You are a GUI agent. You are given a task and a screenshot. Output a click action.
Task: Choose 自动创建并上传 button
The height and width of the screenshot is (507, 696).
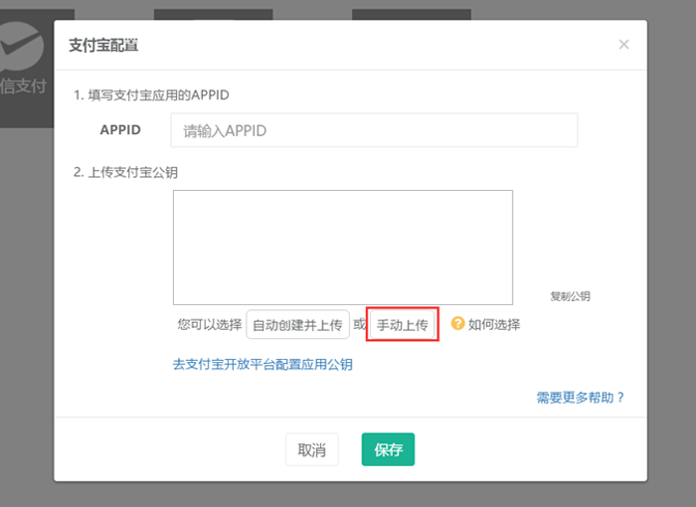point(297,324)
